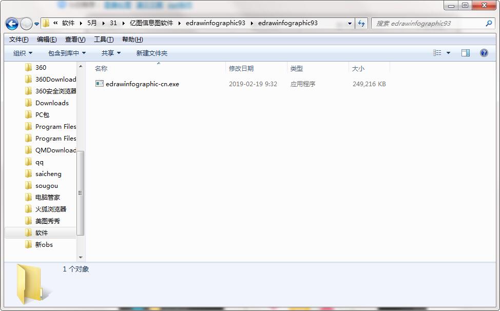The image size is (500, 311).
Task: Click the folder icon beside PC包
Action: (x=29, y=115)
